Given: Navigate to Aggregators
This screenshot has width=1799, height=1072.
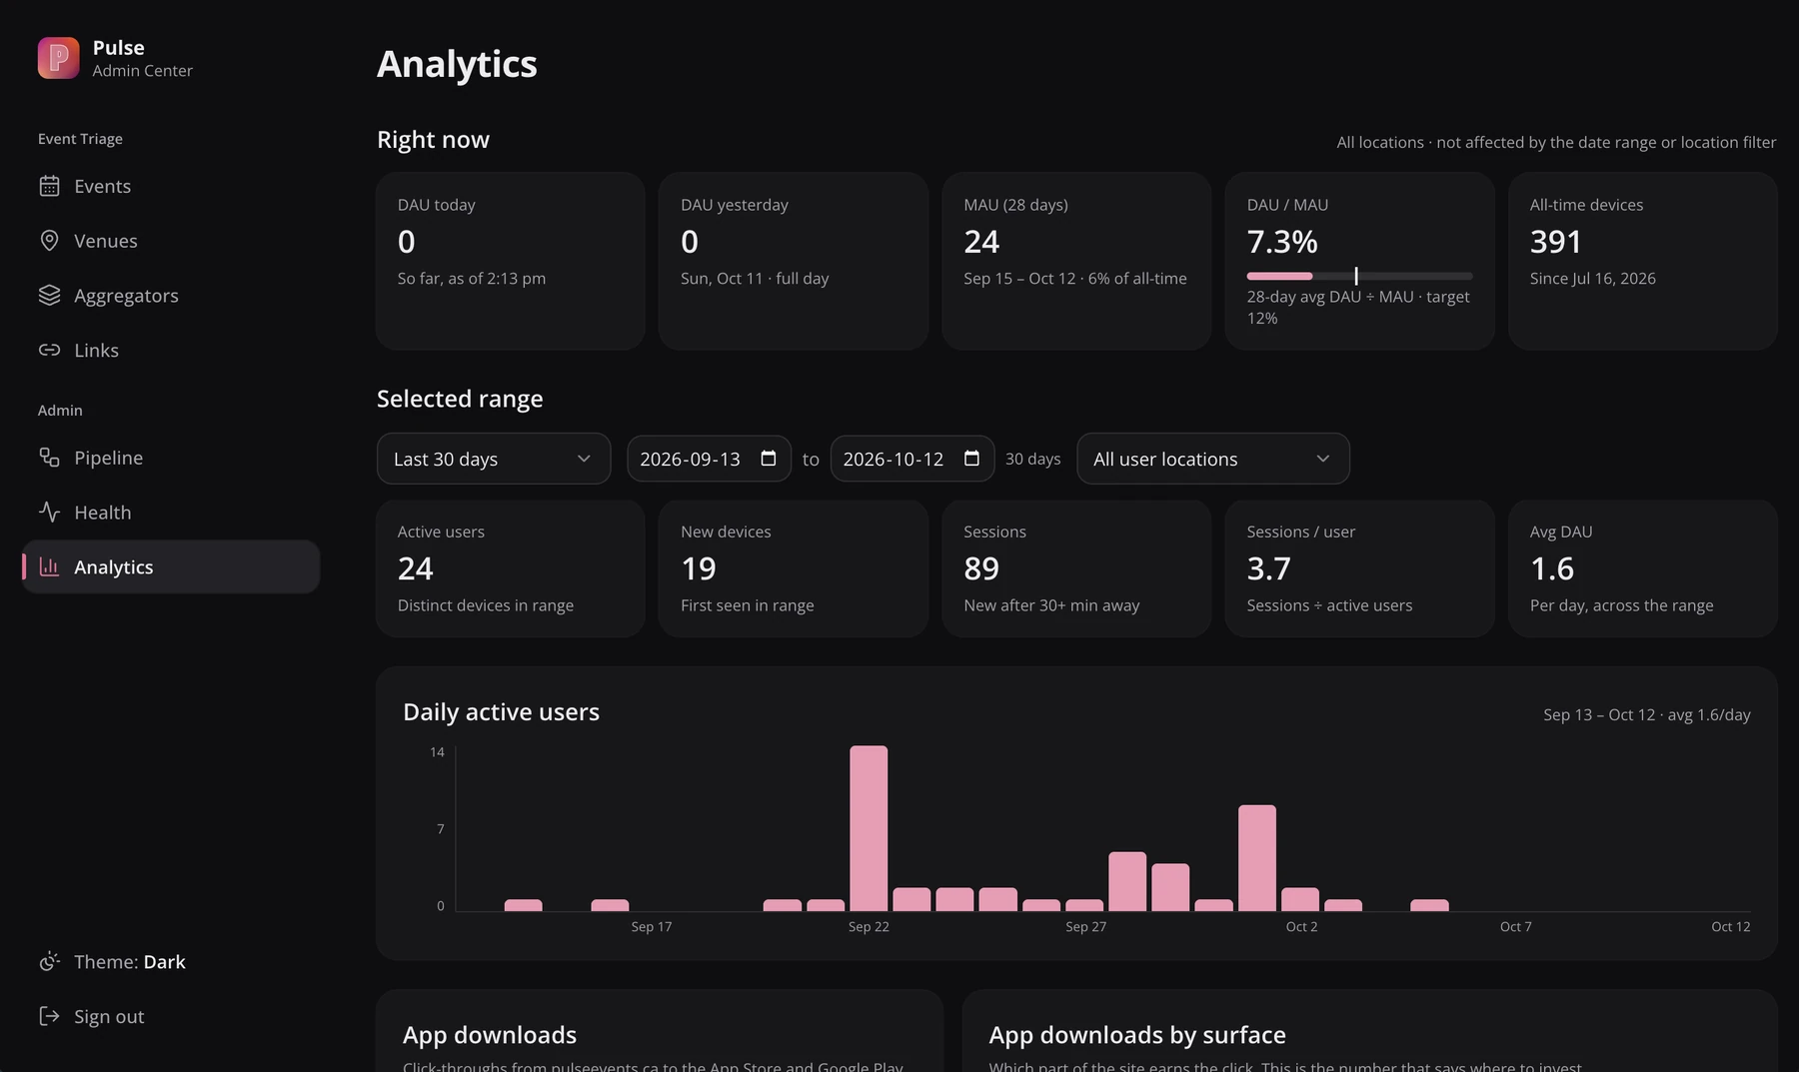Looking at the screenshot, I should click(171, 296).
